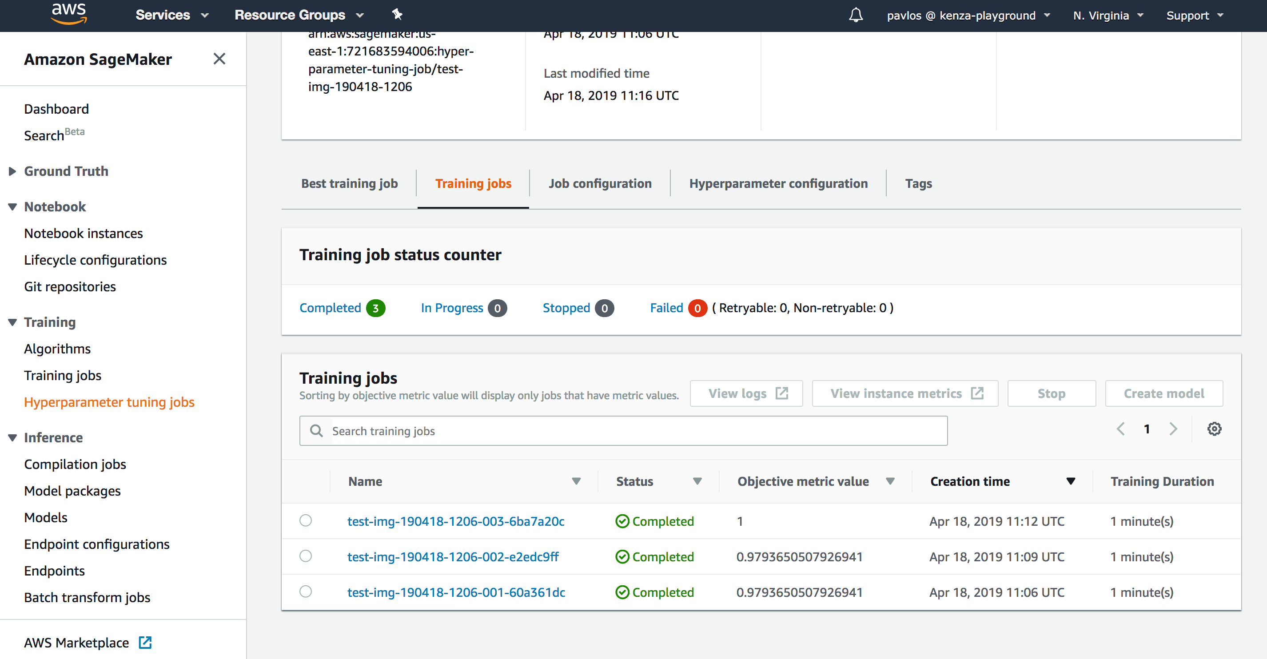This screenshot has height=659, width=1267.
Task: Open Lifecycle configurations
Action: (x=96, y=260)
